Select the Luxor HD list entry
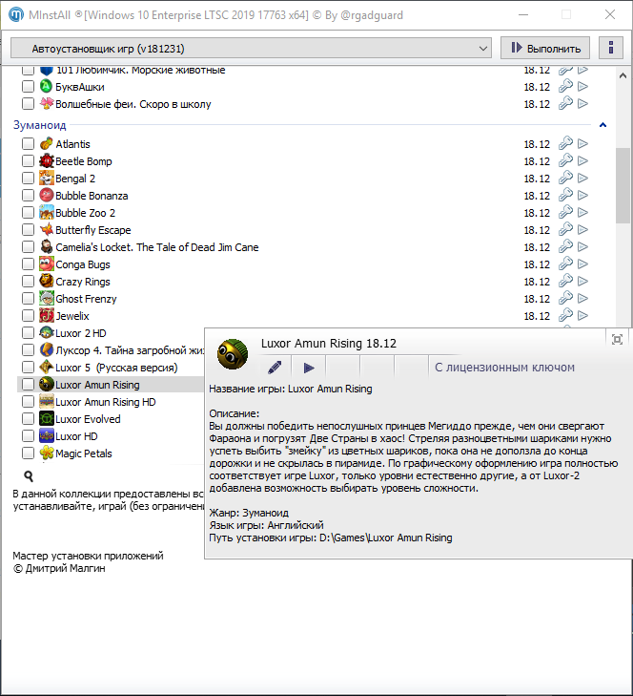 (76, 436)
